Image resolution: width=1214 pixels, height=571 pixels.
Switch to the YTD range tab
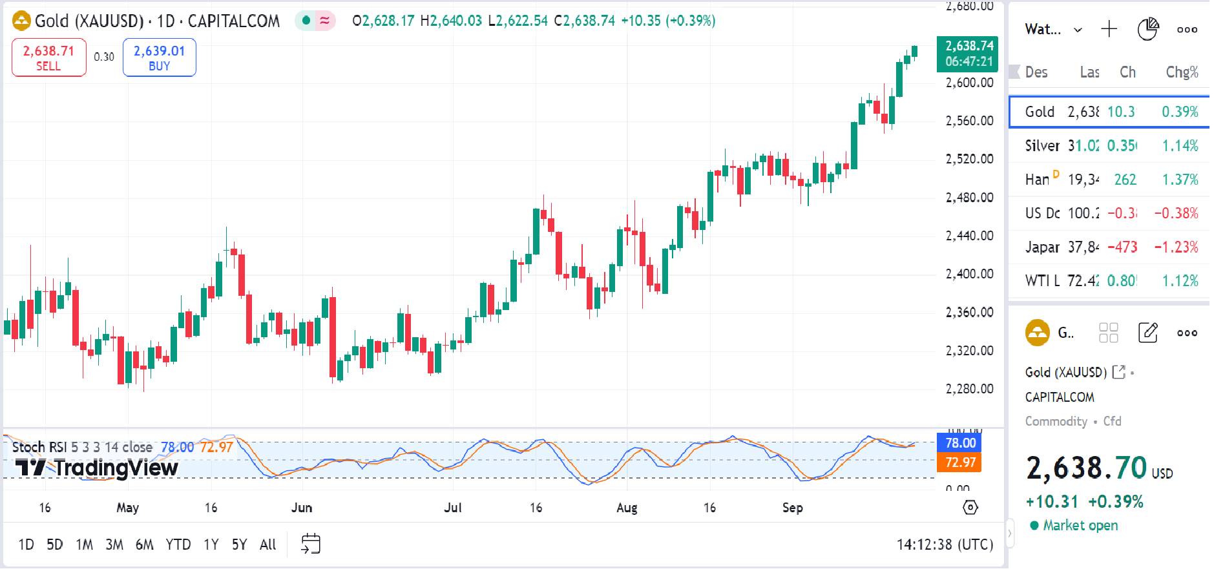[x=179, y=544]
